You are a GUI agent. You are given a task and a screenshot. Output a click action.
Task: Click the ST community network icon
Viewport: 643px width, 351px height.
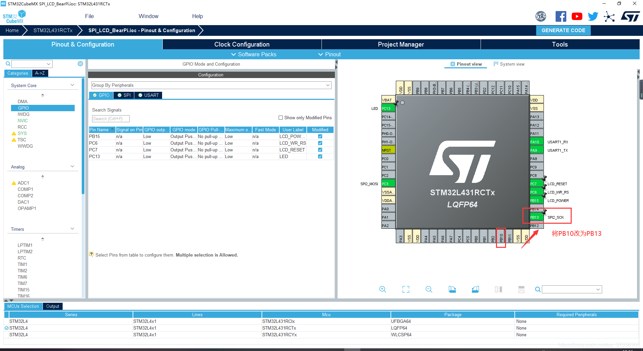coord(609,16)
